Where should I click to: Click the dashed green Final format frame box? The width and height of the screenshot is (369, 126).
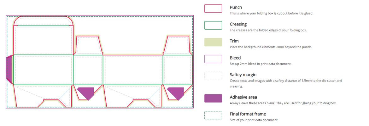click(213, 115)
